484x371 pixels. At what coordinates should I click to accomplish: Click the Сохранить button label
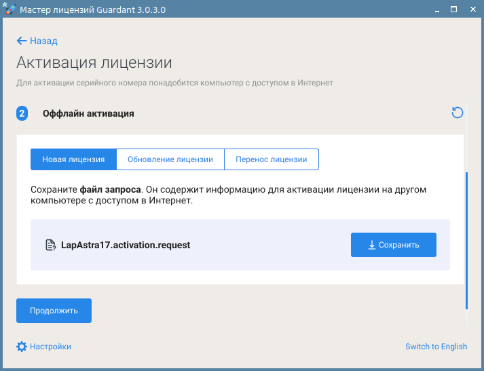click(399, 245)
